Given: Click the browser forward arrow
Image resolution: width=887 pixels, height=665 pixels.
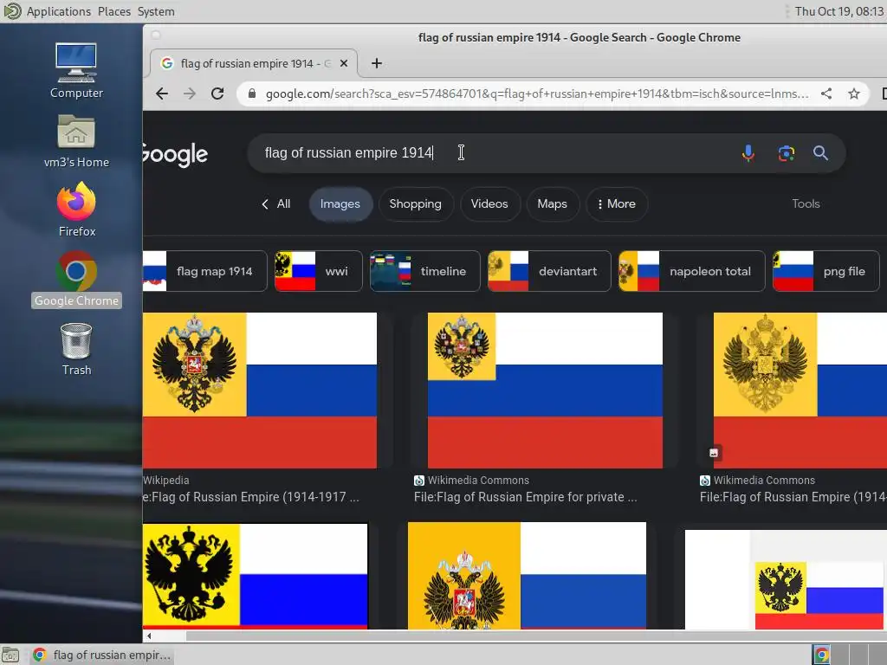Looking at the screenshot, I should (190, 94).
